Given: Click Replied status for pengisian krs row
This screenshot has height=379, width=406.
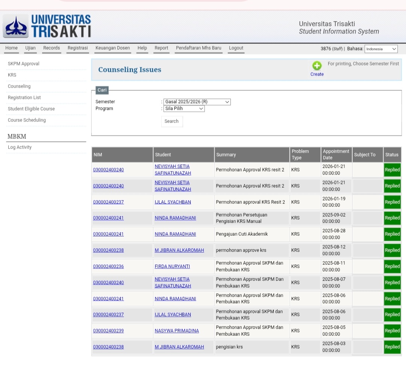Looking at the screenshot, I should click(392, 347).
